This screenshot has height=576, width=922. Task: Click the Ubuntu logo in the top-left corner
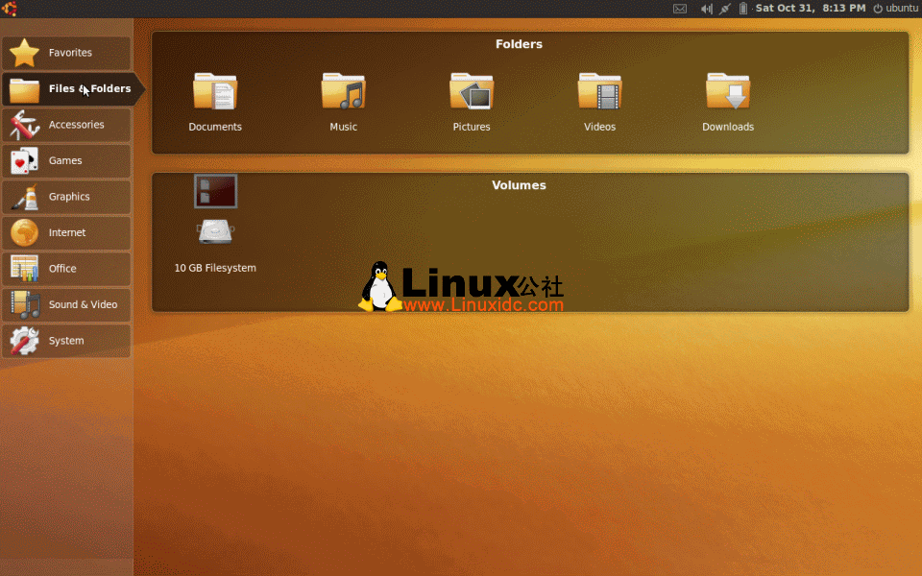point(11,8)
